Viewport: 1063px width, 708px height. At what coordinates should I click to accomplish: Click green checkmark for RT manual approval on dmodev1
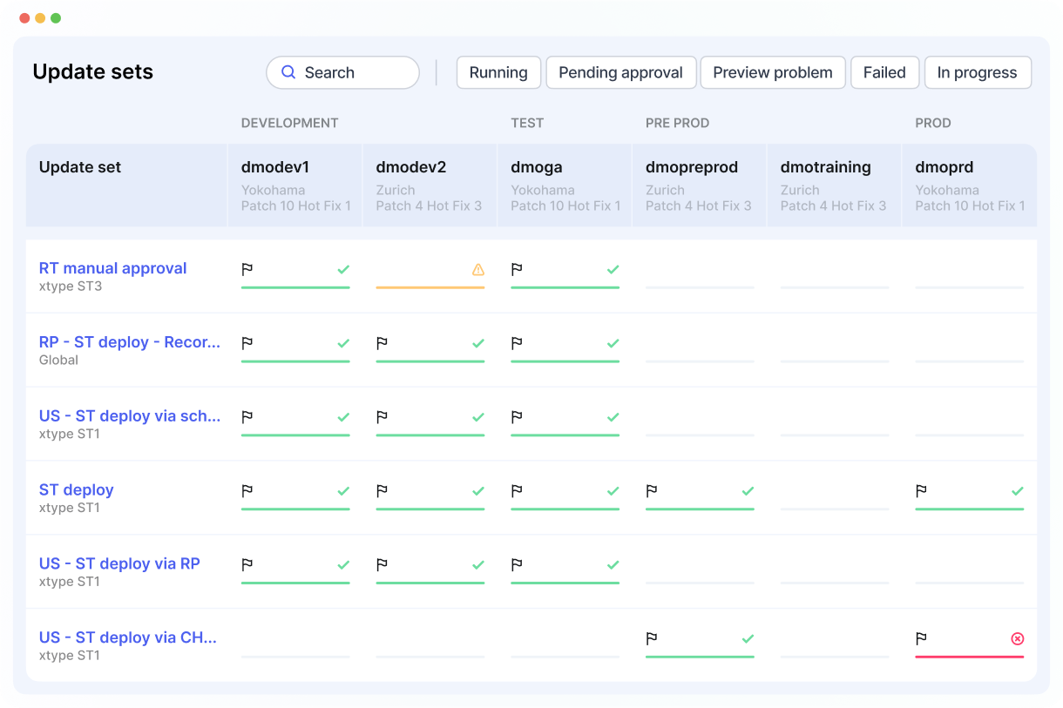343,270
